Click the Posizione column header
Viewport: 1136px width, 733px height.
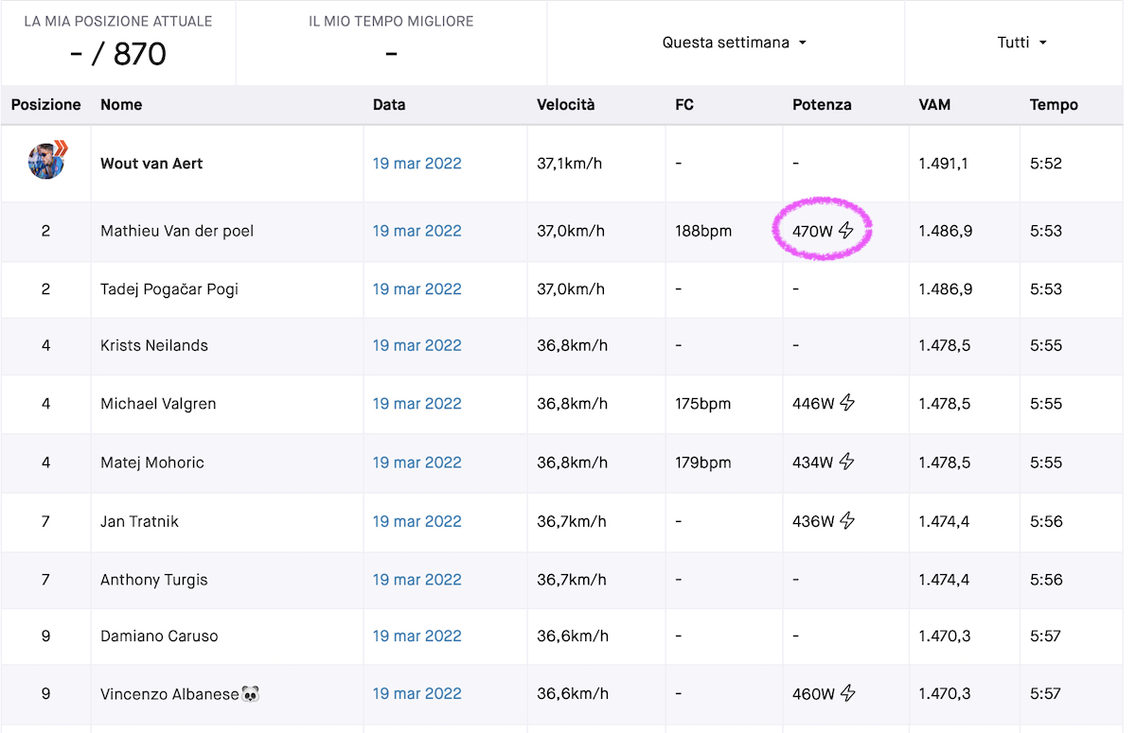coord(45,105)
